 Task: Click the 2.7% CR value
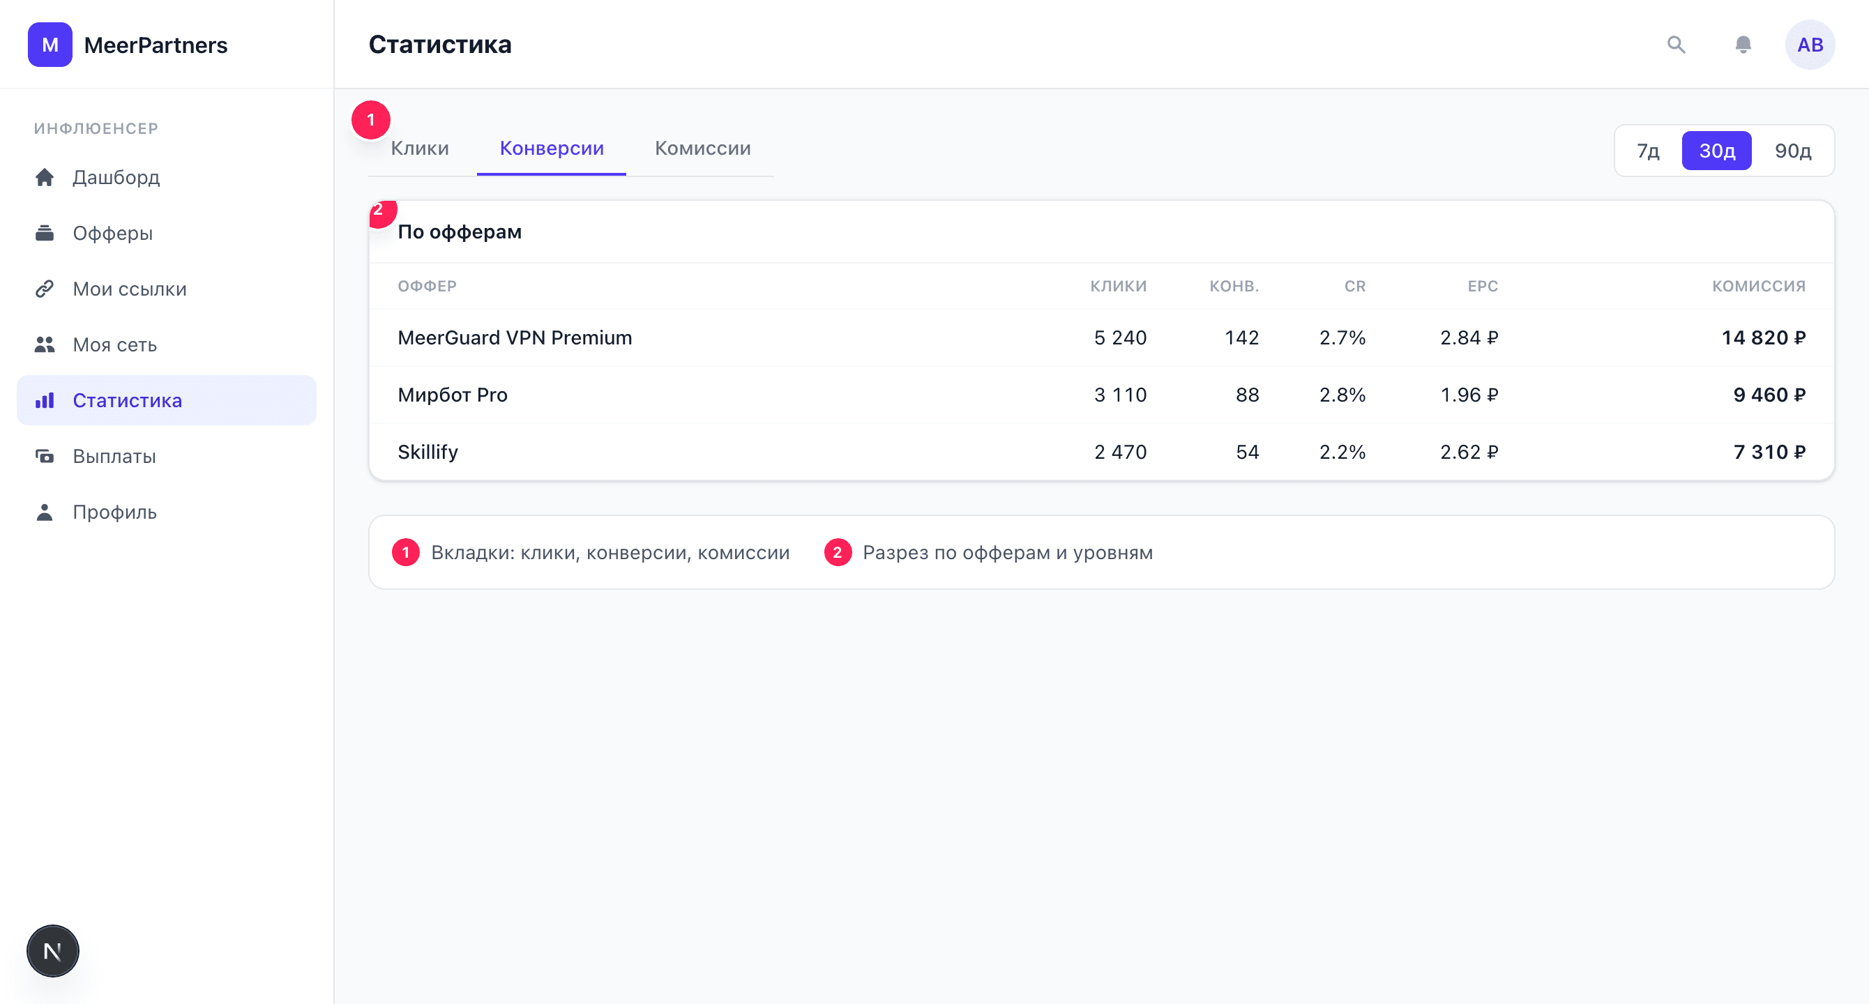pos(1342,337)
